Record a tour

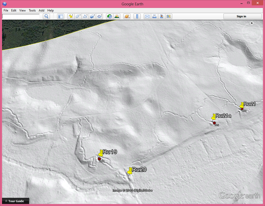pyautogui.click(x=100, y=16)
